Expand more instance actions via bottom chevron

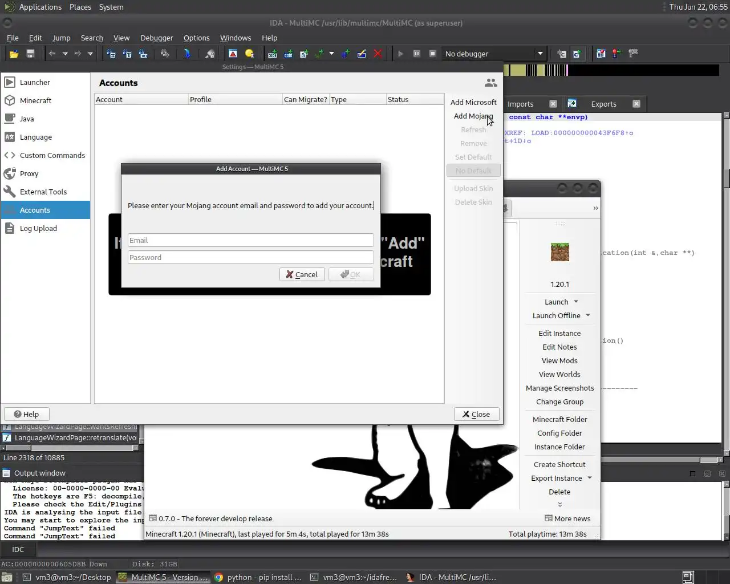coord(559,505)
